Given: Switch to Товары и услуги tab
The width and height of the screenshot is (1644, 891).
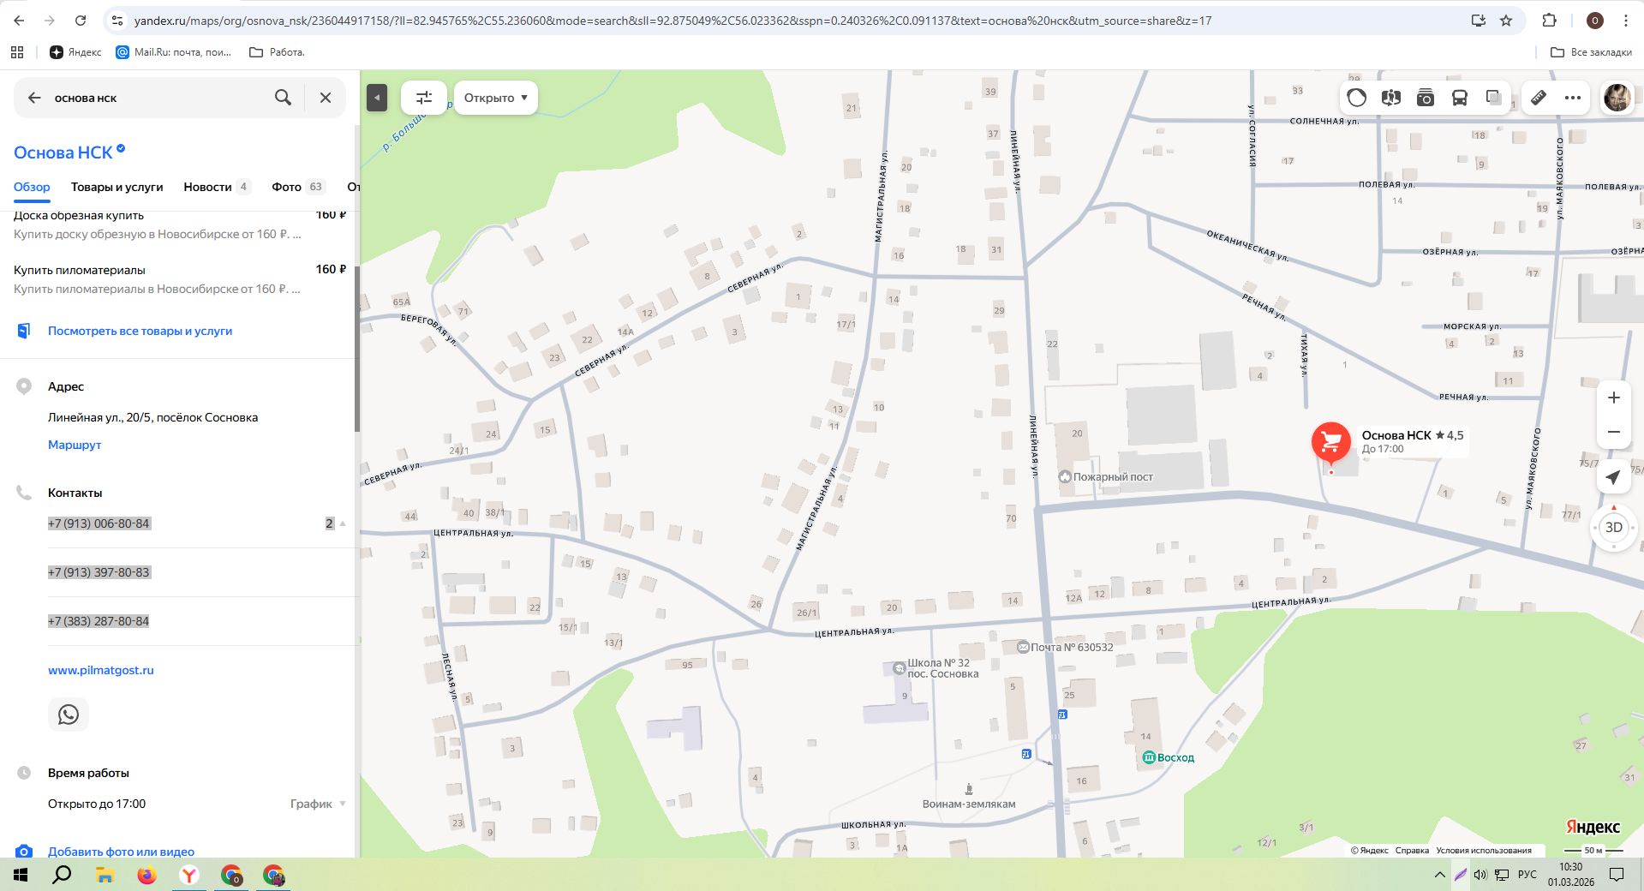Looking at the screenshot, I should pyautogui.click(x=117, y=187).
